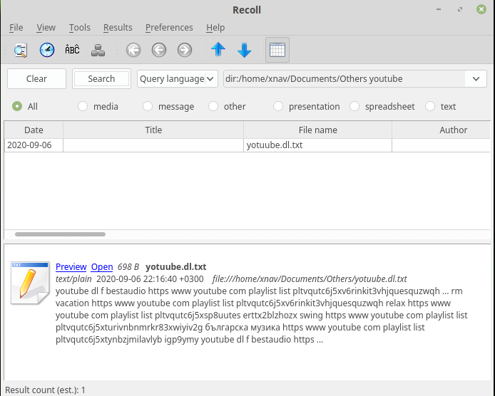This screenshot has width=495, height=396.
Task: Open the Tools menu
Action: click(x=80, y=27)
